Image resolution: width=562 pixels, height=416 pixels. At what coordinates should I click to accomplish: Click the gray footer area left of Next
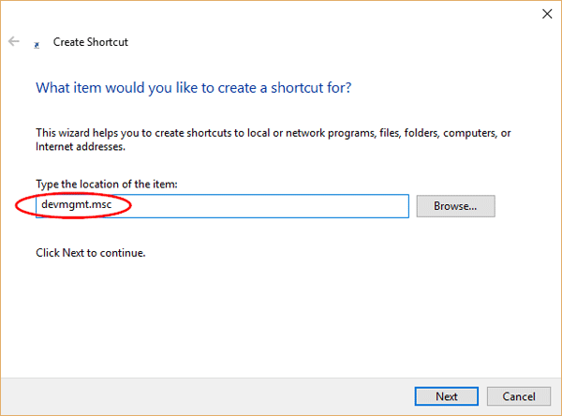(x=187, y=396)
